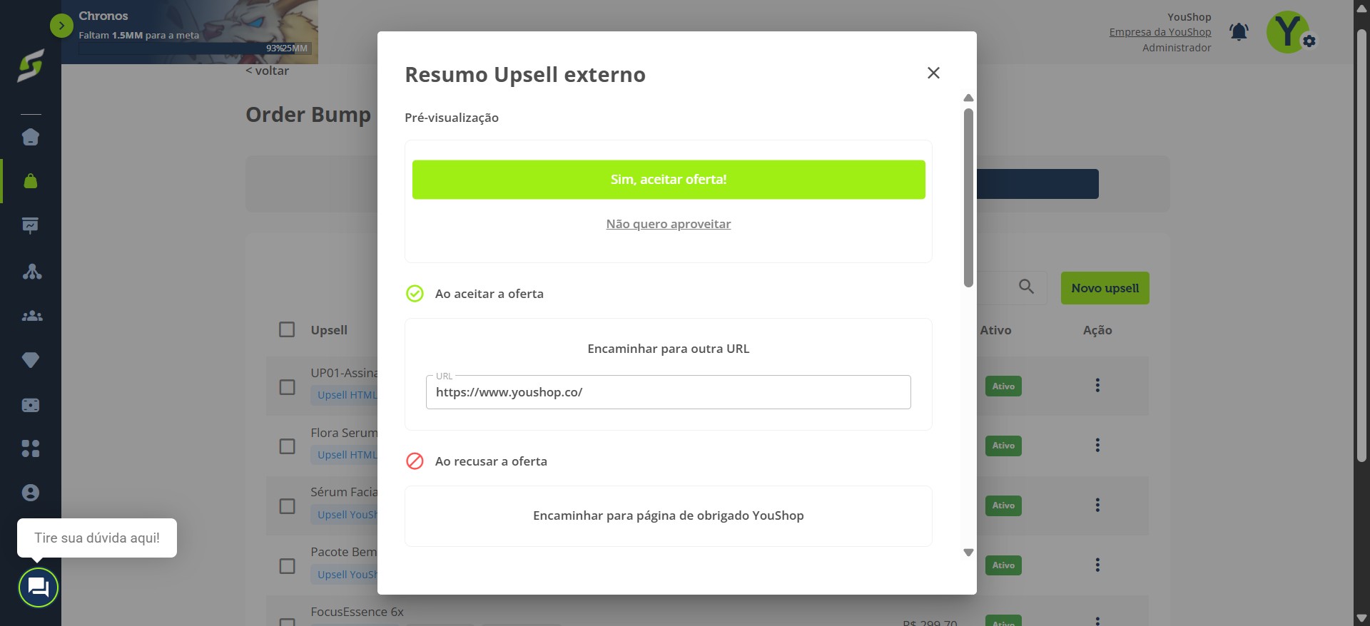Click Ativo badge on UP01-Assina row
This screenshot has height=626, width=1370.
click(x=1003, y=386)
